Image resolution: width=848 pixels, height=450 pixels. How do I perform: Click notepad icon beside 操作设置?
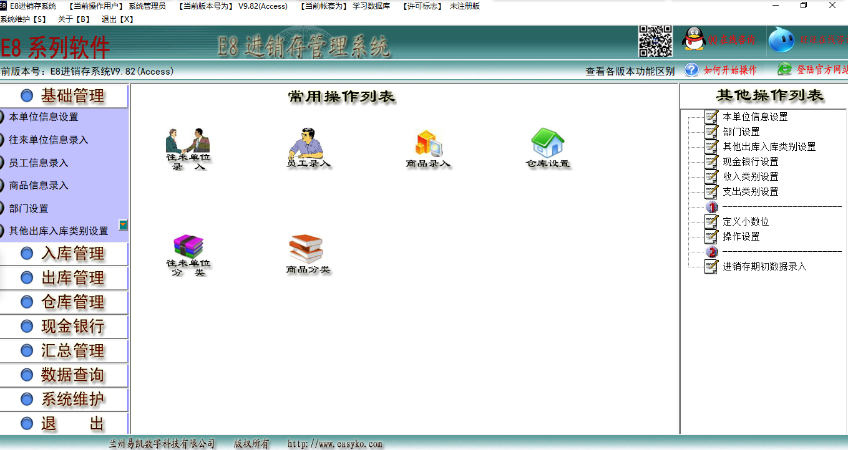[x=711, y=236]
